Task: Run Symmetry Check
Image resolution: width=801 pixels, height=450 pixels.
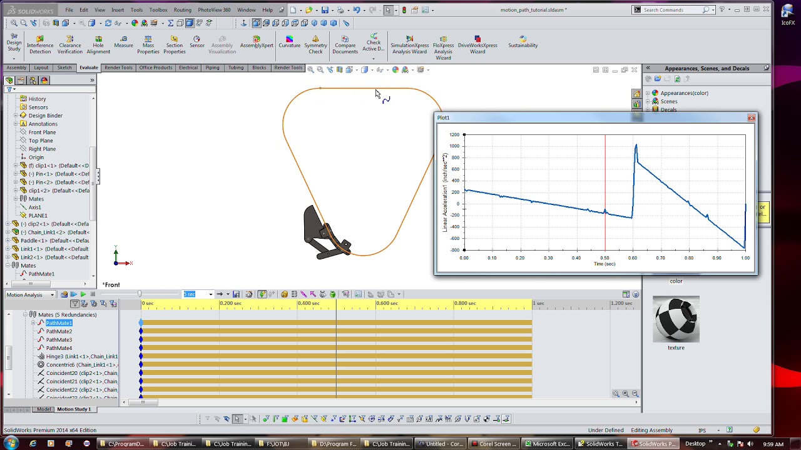Action: [x=315, y=45]
